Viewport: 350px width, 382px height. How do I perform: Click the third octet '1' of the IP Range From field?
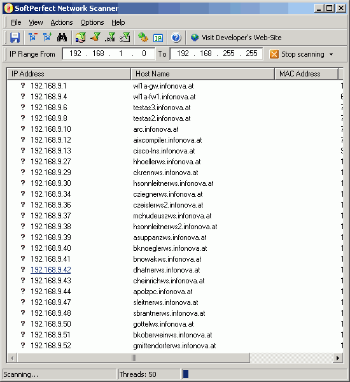pyautogui.click(x=121, y=53)
